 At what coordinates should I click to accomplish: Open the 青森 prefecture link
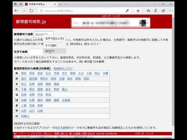(32, 73)
